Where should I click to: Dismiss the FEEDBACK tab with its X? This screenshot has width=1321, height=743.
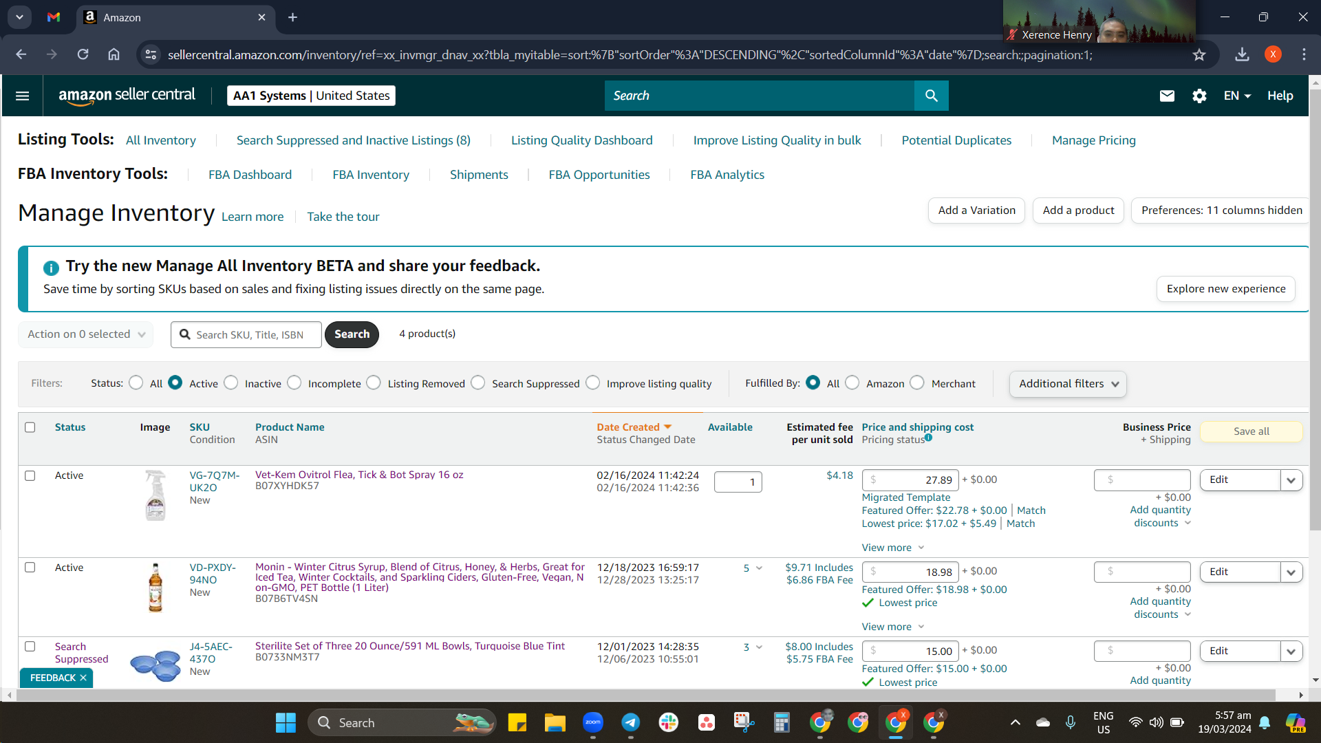point(83,678)
